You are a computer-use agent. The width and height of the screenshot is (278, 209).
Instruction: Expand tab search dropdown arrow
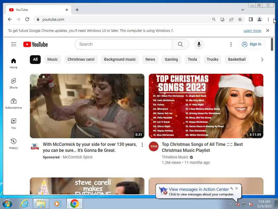coord(242,10)
